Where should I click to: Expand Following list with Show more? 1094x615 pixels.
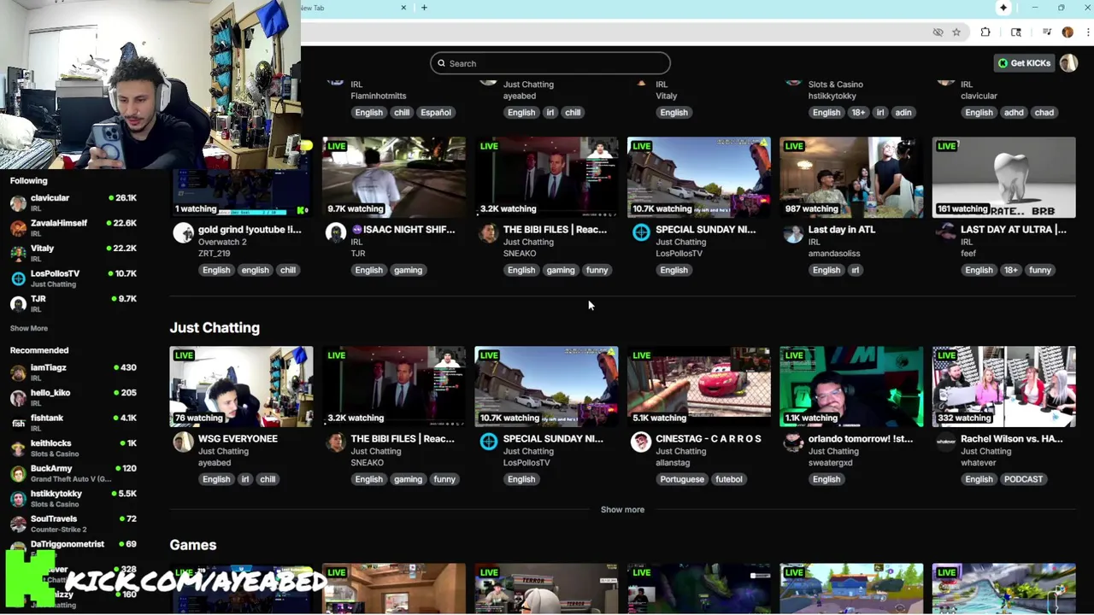pos(29,328)
